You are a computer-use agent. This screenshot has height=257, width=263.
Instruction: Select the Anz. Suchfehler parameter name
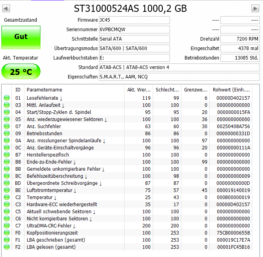pos(44,126)
